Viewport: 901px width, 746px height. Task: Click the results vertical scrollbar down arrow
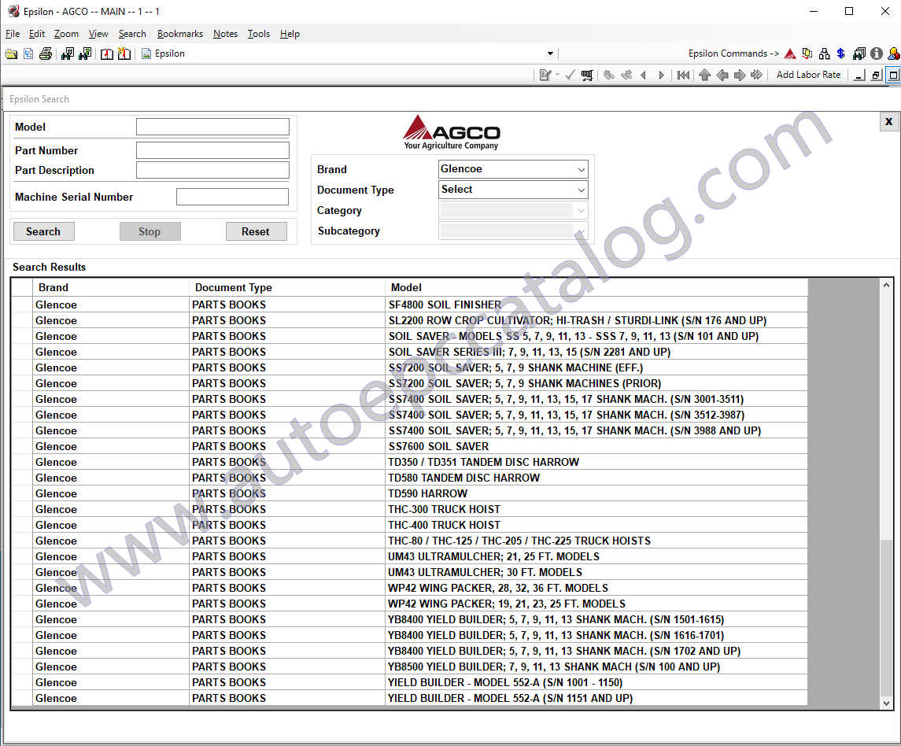click(887, 703)
